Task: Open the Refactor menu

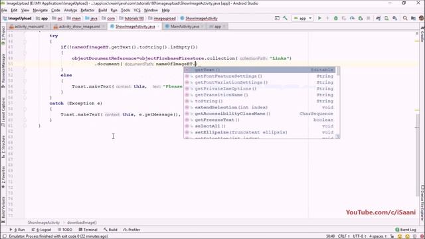Action: [x=87, y=11]
